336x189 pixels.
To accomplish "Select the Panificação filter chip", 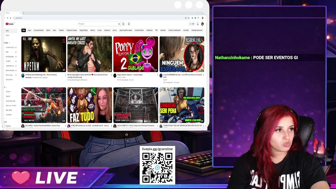I will point(149,30).
